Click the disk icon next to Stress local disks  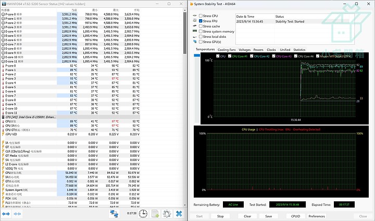pos(195,36)
